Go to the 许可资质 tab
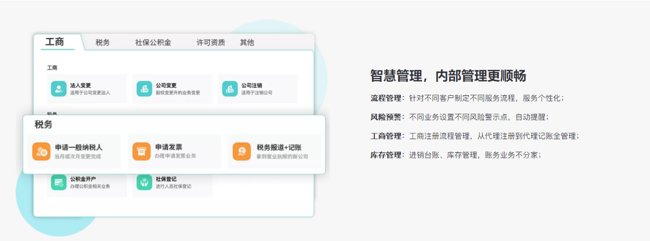This screenshot has height=241, width=650. (211, 43)
